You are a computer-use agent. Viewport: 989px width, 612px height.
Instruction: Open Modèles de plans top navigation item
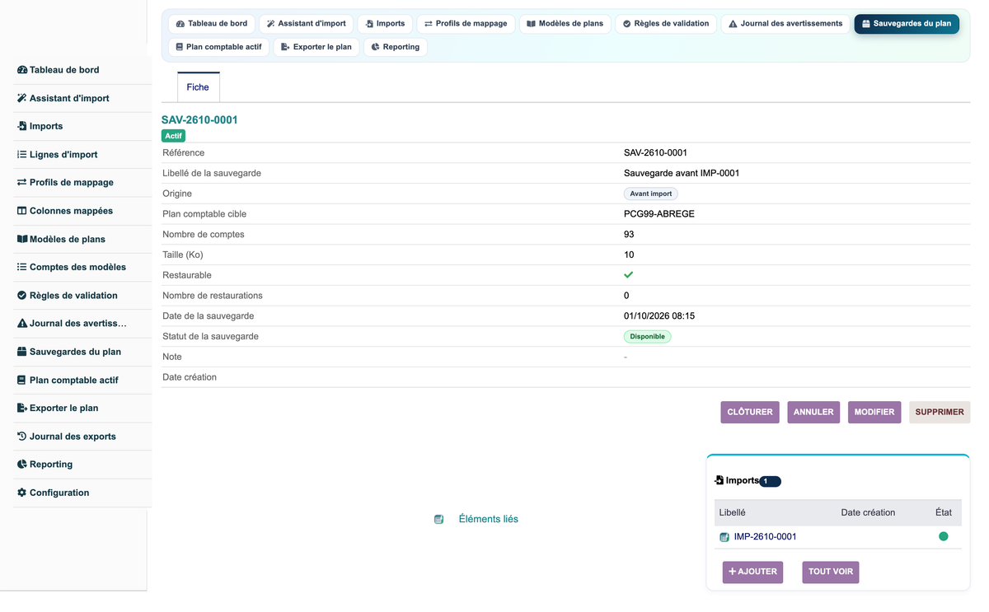click(x=565, y=24)
